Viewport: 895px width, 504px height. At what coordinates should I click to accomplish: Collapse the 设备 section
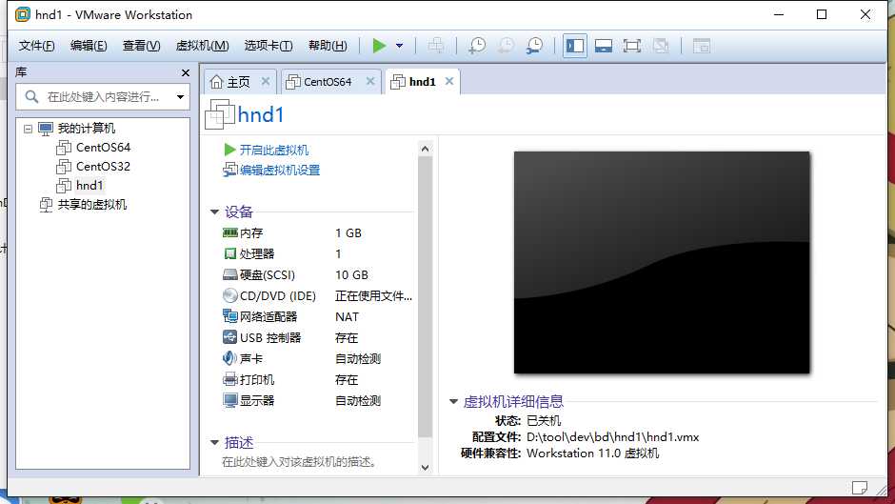tap(214, 212)
